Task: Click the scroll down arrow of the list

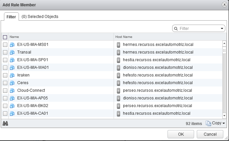Action: 224,116
